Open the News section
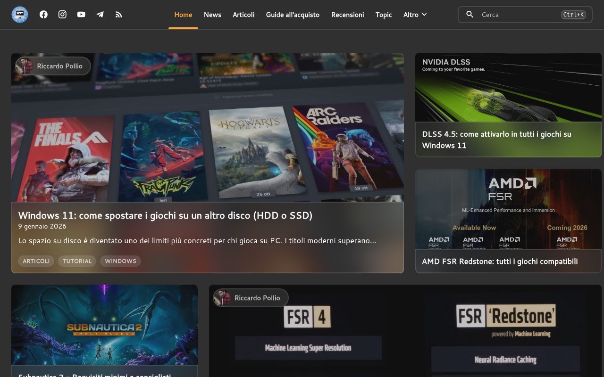Screen dimensions: 604x377 click(x=212, y=15)
